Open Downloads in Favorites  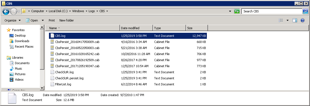pyautogui.click(x=22, y=41)
